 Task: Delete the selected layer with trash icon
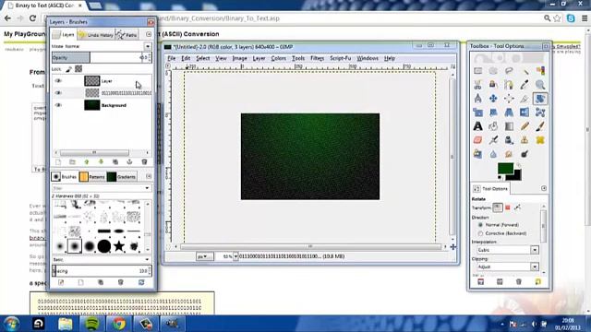coord(144,162)
